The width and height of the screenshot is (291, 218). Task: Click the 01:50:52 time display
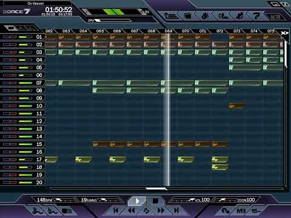pyautogui.click(x=59, y=10)
